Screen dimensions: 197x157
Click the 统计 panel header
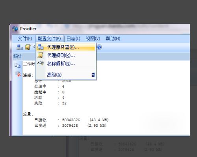click(x=18, y=56)
